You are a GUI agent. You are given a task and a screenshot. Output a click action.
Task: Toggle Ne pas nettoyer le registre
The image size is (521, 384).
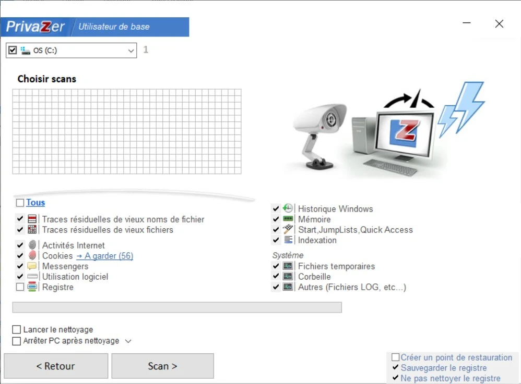[395, 378]
